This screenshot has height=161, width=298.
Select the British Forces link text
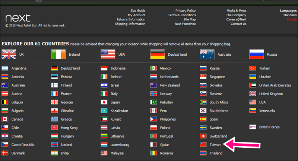(x=269, y=127)
